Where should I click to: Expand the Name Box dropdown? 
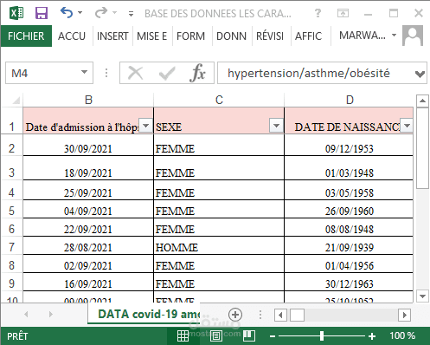tap(84, 72)
